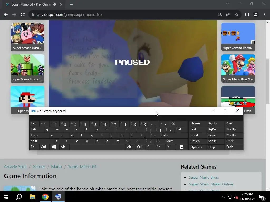This screenshot has width=270, height=202.
Task: Open the Windows Start menu
Action: [x=6, y=197]
